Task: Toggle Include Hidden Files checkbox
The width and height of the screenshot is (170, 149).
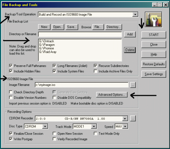Action: tap(11, 71)
